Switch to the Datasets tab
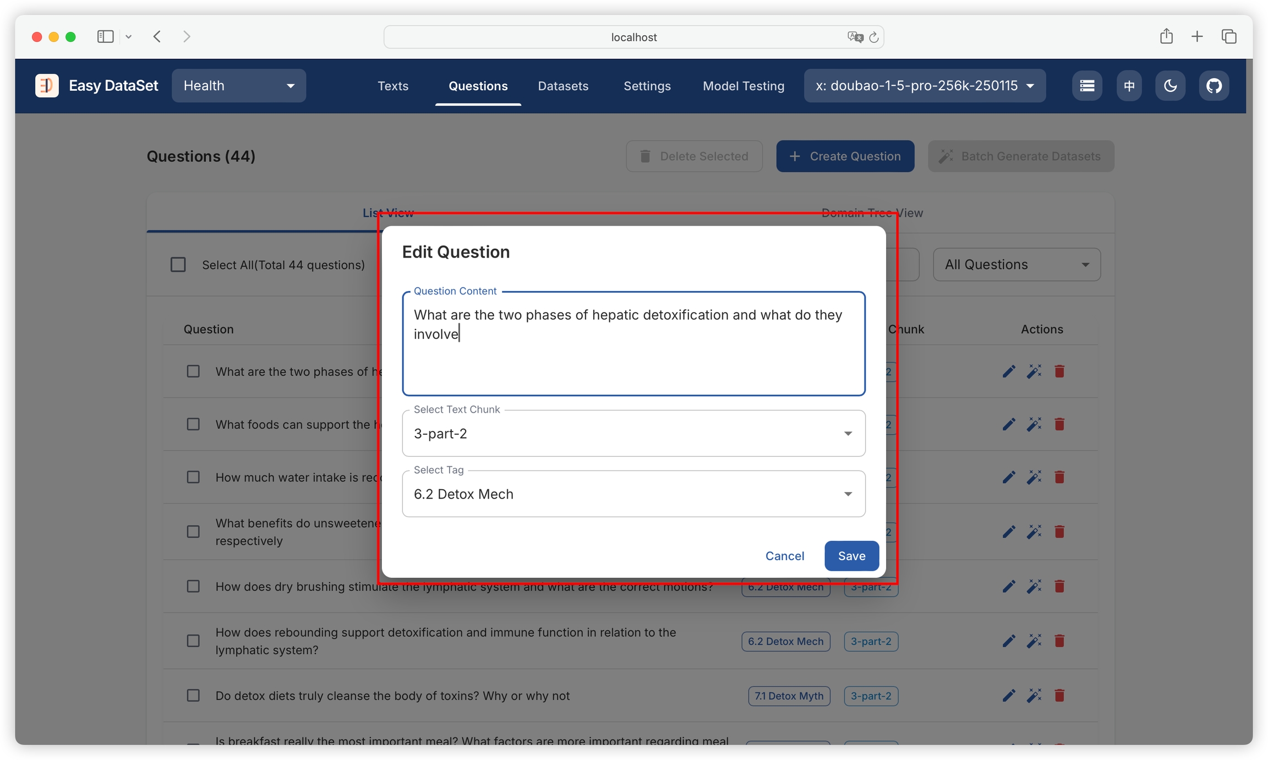The width and height of the screenshot is (1268, 760). click(563, 86)
